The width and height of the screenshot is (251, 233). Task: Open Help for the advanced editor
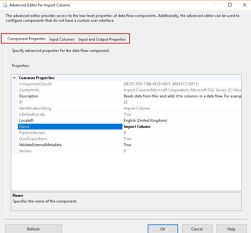[231, 229]
